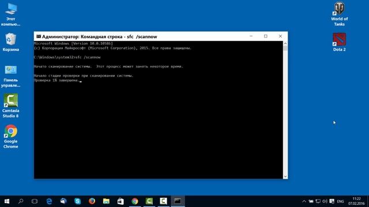Open Windows Store from taskbar
This screenshot has width=369, height=207.
coord(121,201)
